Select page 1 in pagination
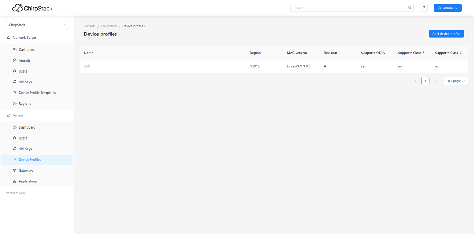The height and width of the screenshot is (234, 474). pos(425,81)
